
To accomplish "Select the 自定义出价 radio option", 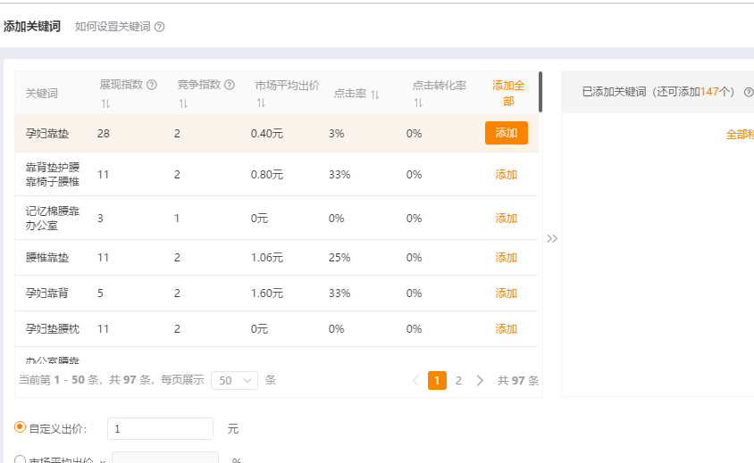I will 21,428.
